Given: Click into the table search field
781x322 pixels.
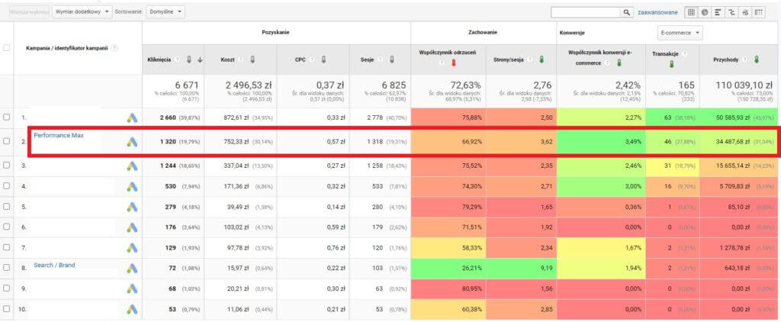Looking at the screenshot, I should 584,12.
